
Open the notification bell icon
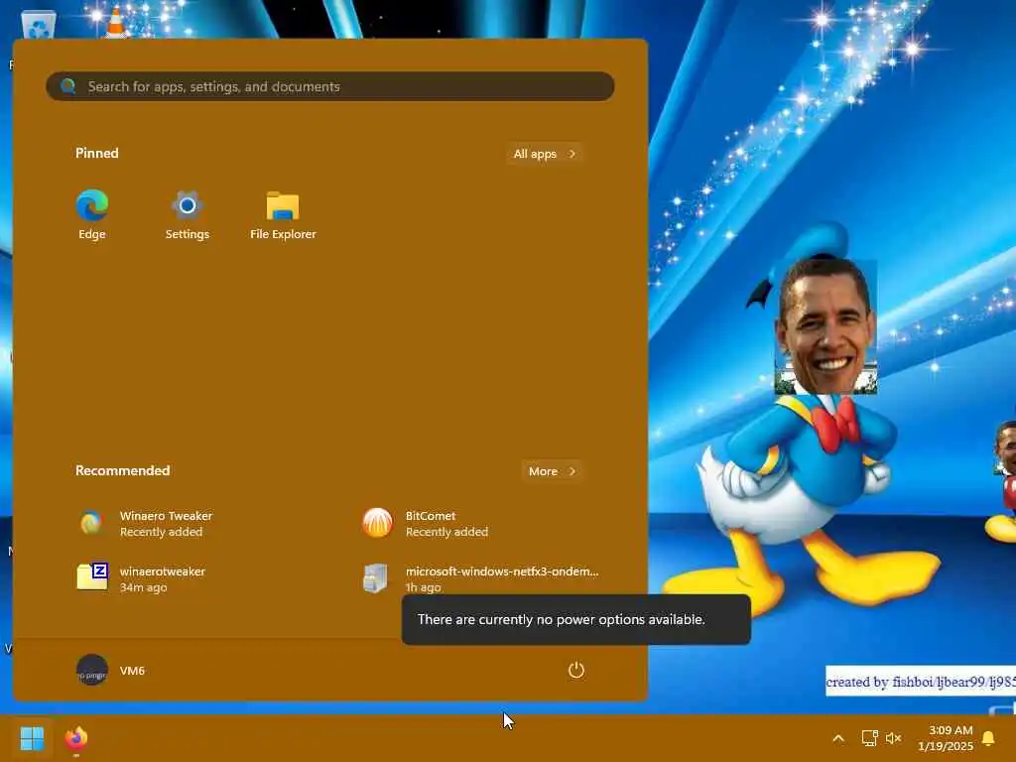[x=988, y=738]
